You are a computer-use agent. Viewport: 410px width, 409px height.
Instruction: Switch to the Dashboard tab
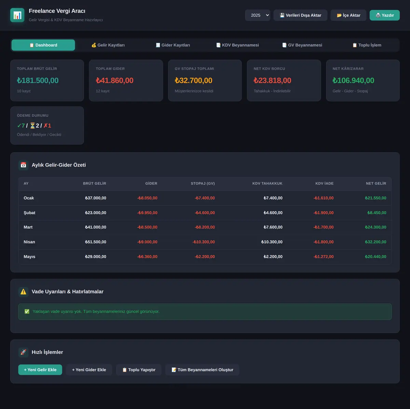[43, 45]
